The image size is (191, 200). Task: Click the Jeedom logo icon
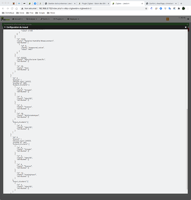click(5, 19)
